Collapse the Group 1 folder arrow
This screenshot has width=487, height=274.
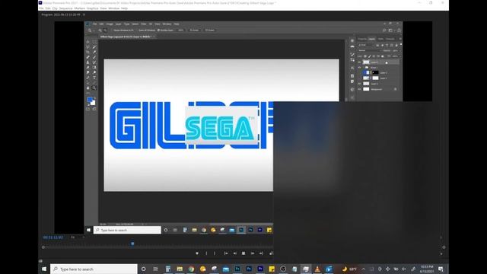coord(364,68)
